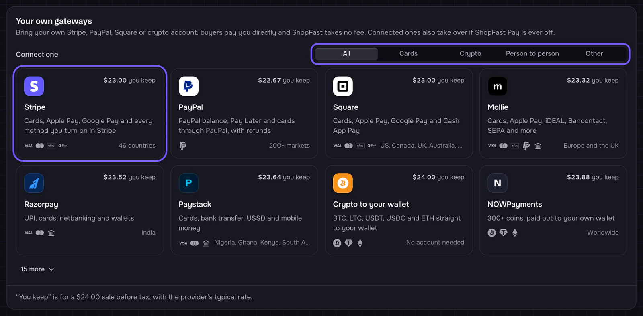Image resolution: width=643 pixels, height=316 pixels.
Task: Click '$23.32 you keep' on Mollie
Action: tap(593, 80)
